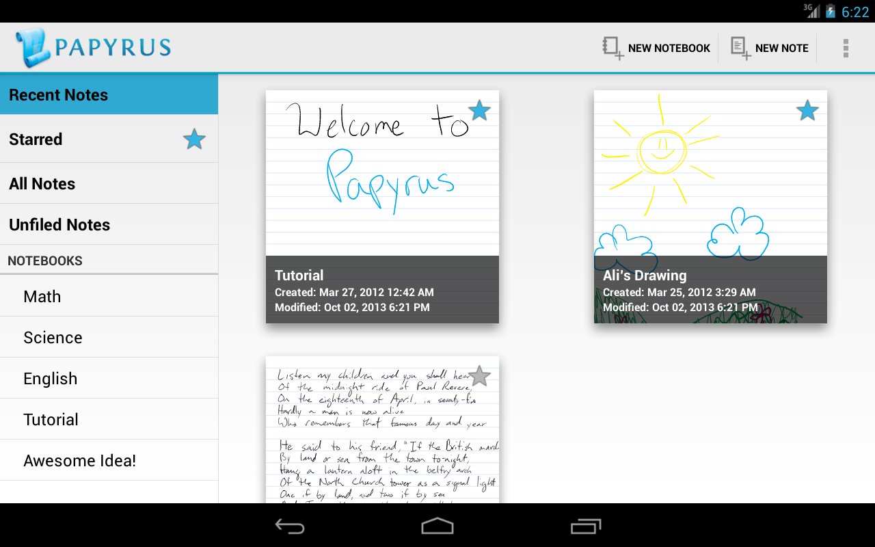The width and height of the screenshot is (875, 547).
Task: Open the Starred notes list
Action: click(109, 139)
